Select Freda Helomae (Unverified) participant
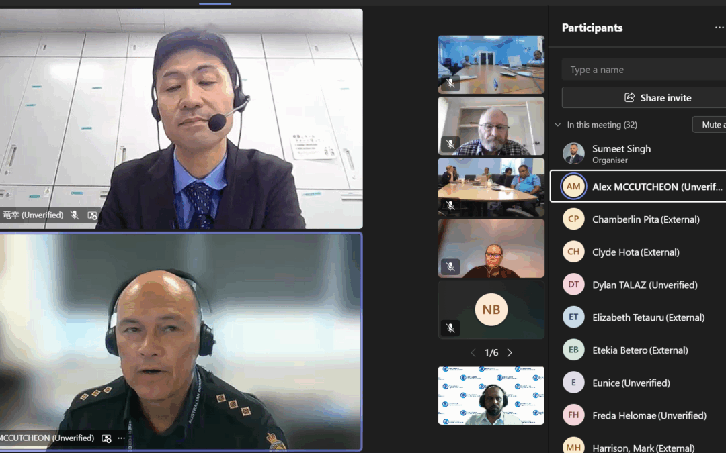Image resolution: width=726 pixels, height=453 pixels. (649, 415)
